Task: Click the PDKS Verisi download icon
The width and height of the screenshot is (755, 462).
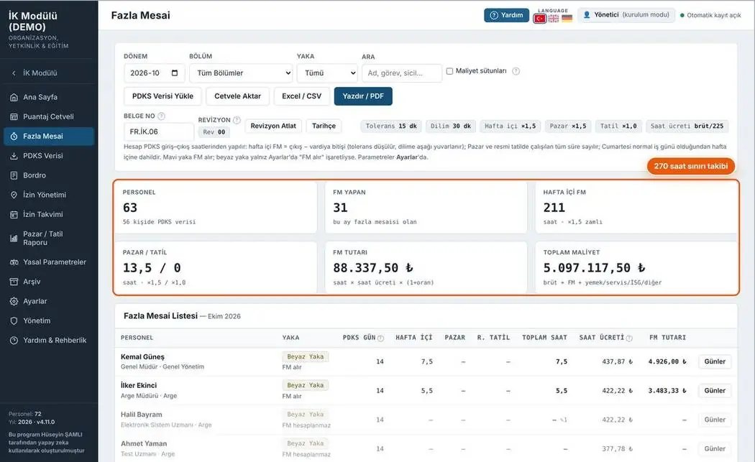Action: [x=14, y=156]
